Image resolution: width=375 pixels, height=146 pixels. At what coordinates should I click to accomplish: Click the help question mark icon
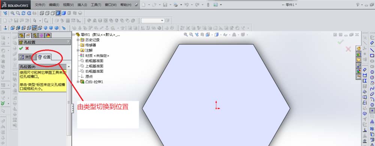pyautogui.click(x=358, y=5)
